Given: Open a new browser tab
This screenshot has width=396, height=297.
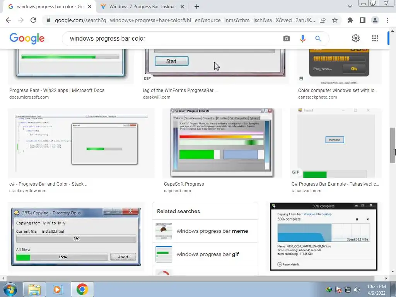Looking at the screenshot, I should point(197,7).
